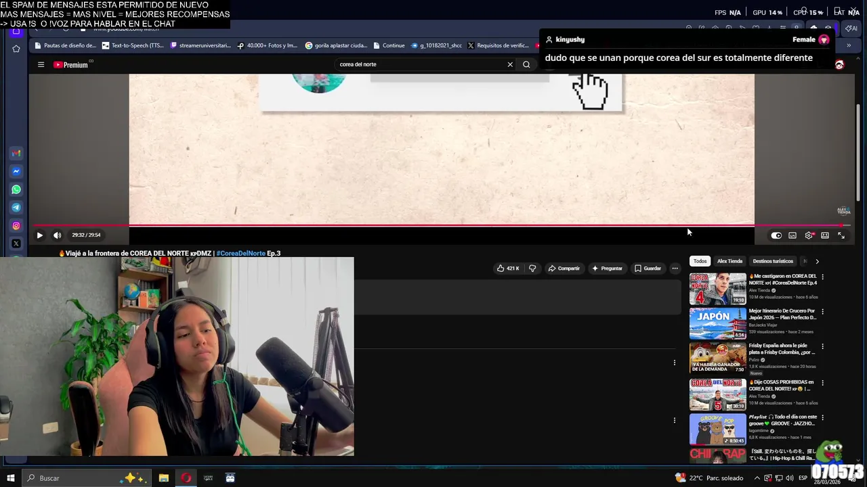
Task: Open the volume control in system tray
Action: click(x=790, y=478)
